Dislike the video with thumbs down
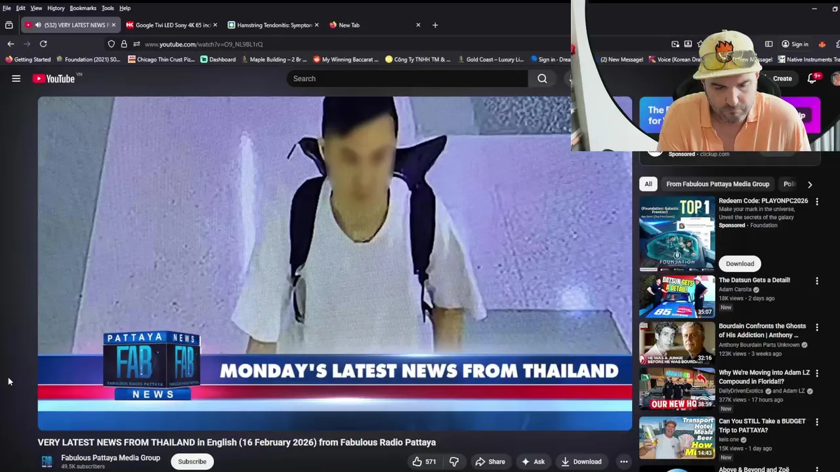The width and height of the screenshot is (840, 472). pyautogui.click(x=453, y=462)
